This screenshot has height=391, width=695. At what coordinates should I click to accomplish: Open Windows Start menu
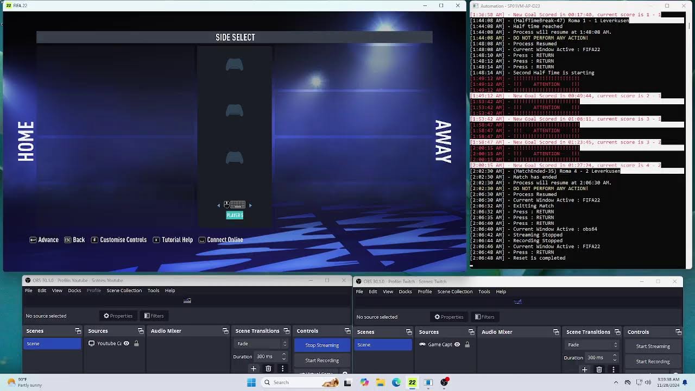coord(251,382)
